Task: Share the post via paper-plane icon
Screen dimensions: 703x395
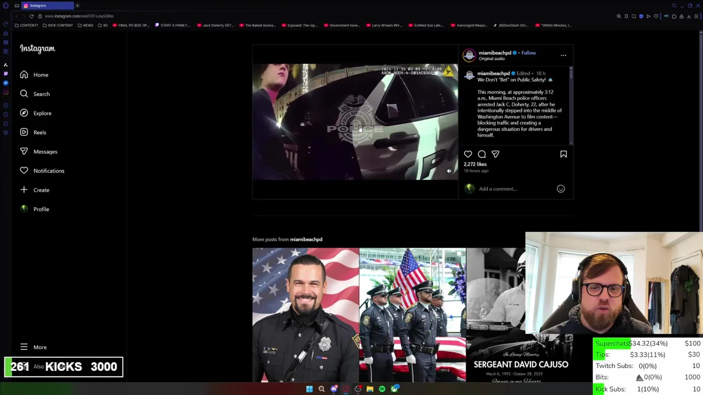Action: click(495, 154)
